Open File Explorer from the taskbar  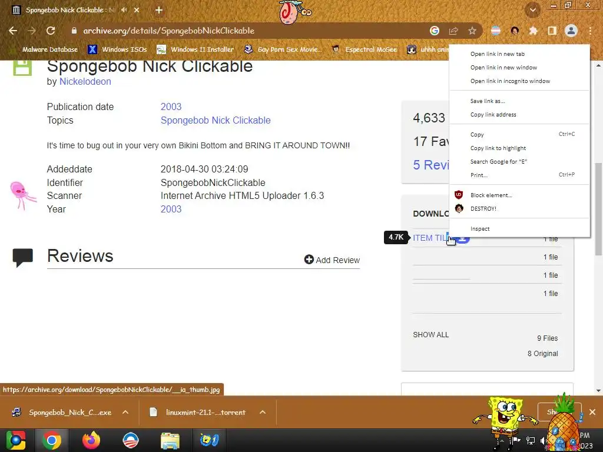pyautogui.click(x=170, y=440)
